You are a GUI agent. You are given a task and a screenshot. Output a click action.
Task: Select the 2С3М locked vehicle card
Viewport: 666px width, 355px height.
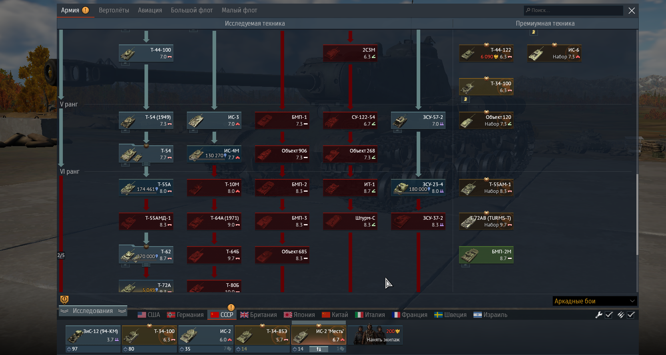coord(350,53)
